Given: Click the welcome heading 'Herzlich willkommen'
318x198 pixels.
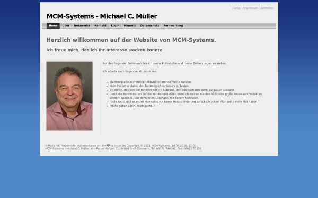Looking at the screenshot, I should click(131, 40).
